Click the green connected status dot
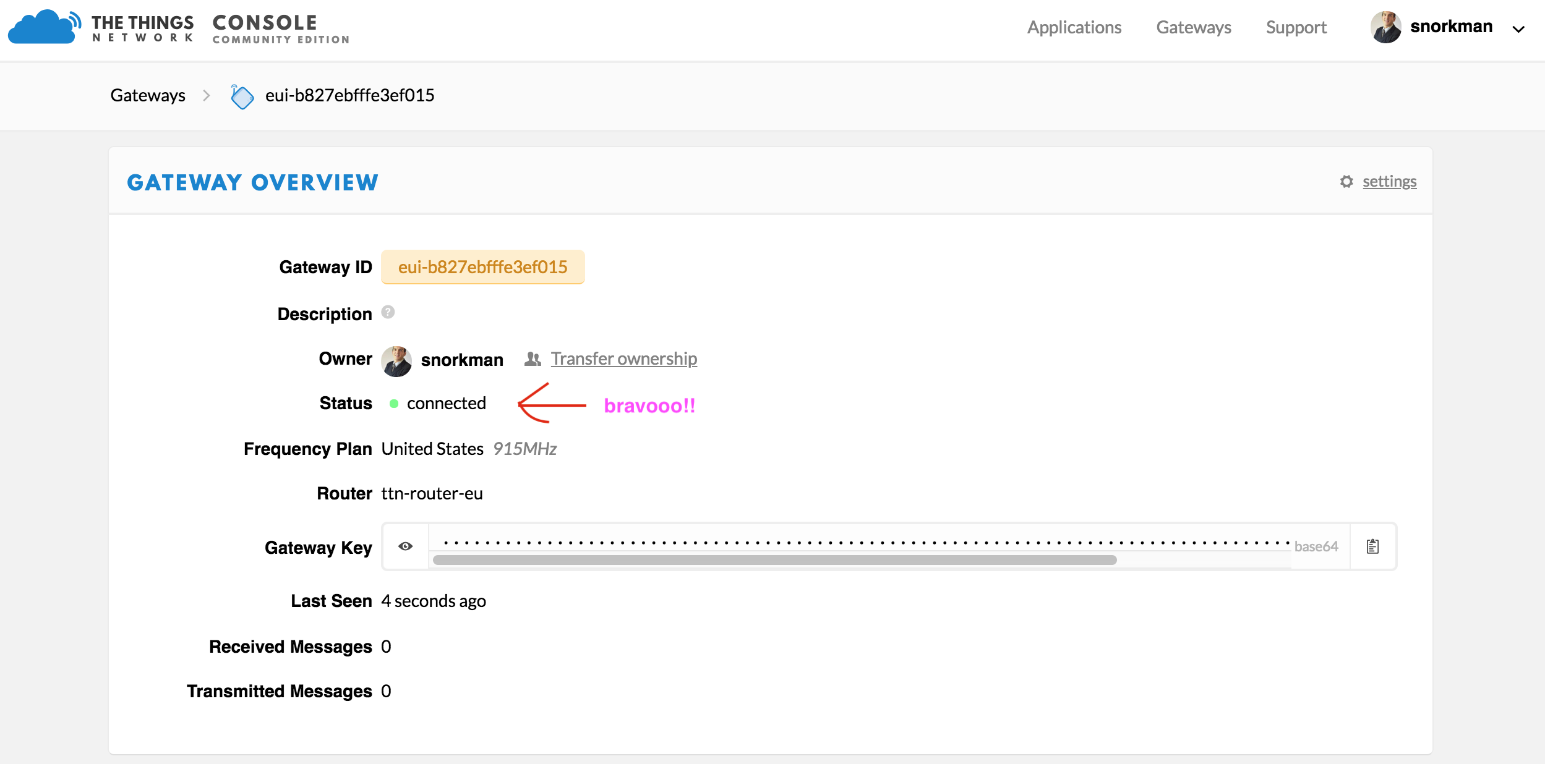This screenshot has height=764, width=1545. [393, 404]
